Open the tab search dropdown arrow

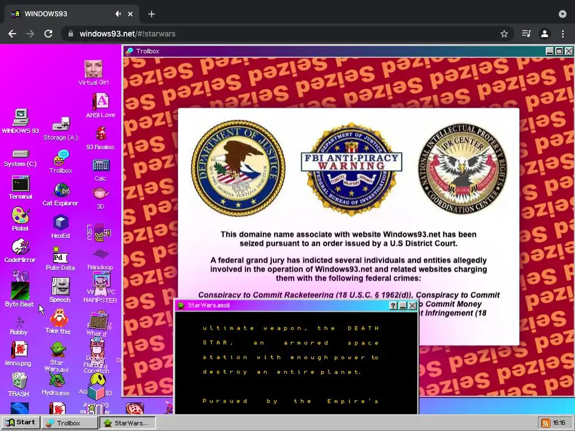pyautogui.click(x=563, y=14)
